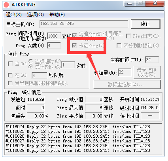The width and height of the screenshot is (168, 161).
Task: Click the 发送包 value 1016029
Action: [x=36, y=99]
